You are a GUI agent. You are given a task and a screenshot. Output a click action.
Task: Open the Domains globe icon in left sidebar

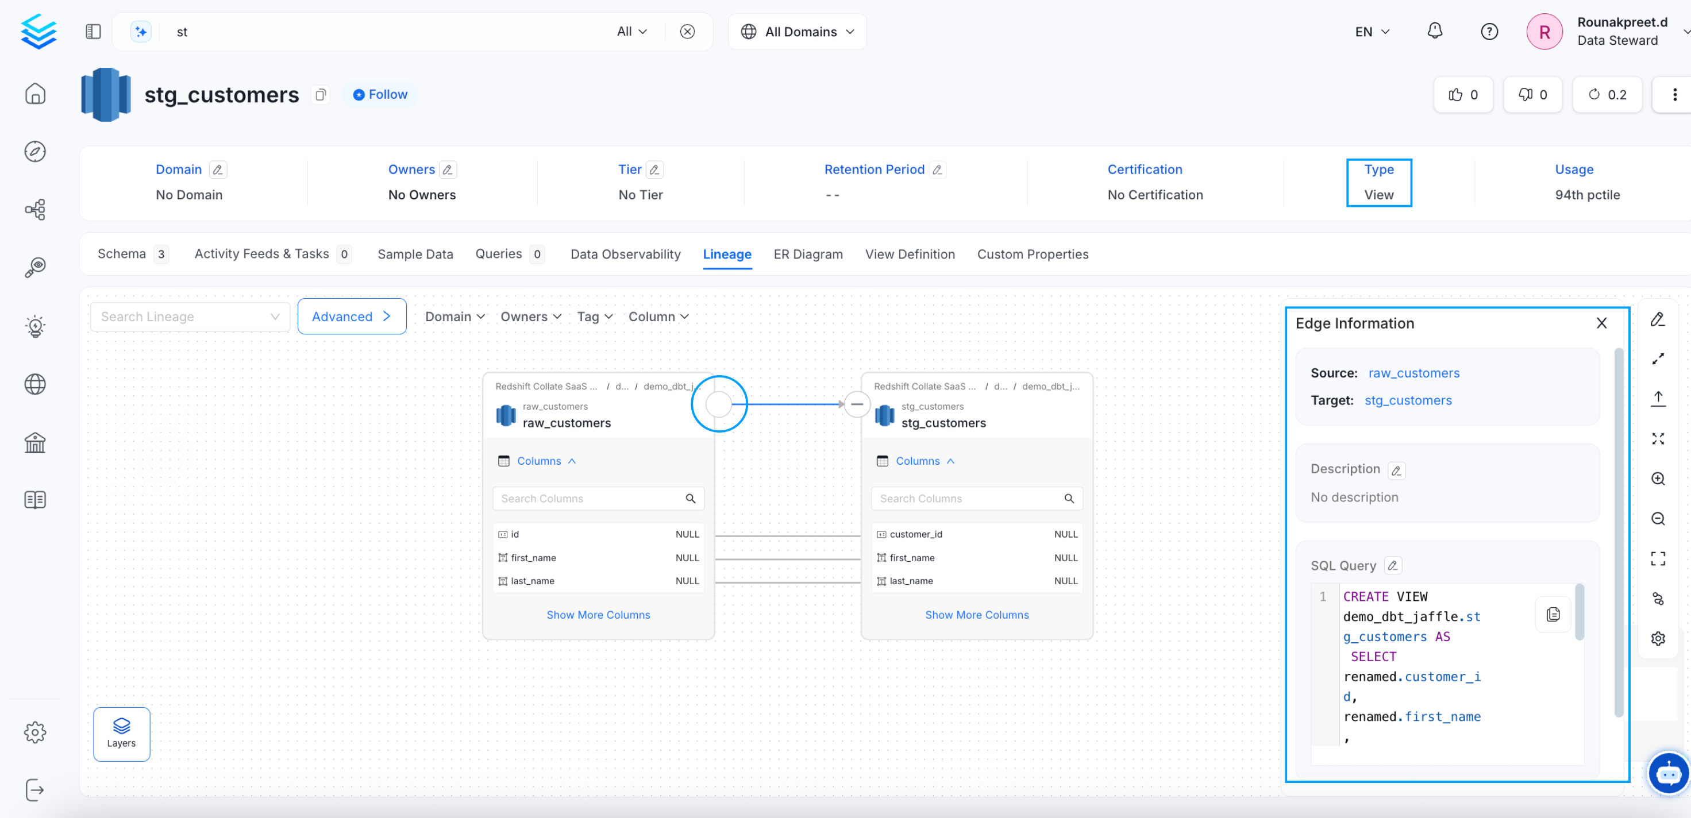(x=35, y=384)
